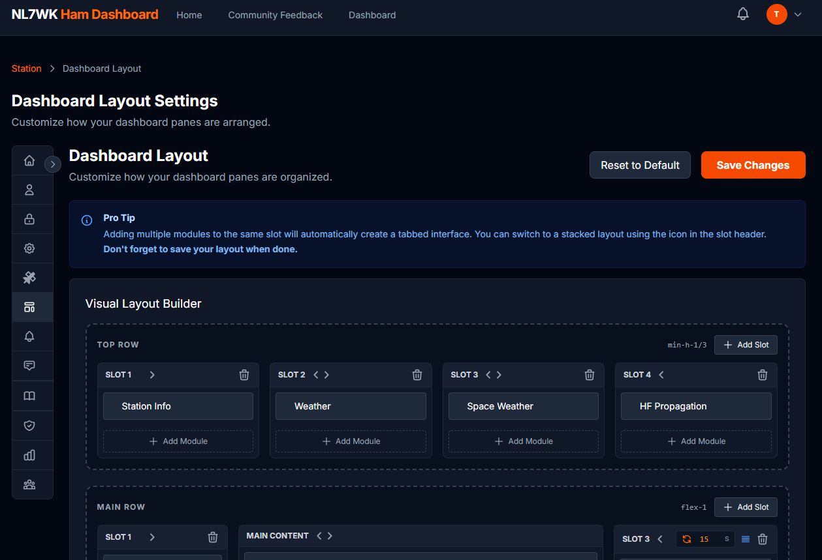Image resolution: width=822 pixels, height=560 pixels.
Task: Add a slot to the Top Row
Action: [746, 345]
